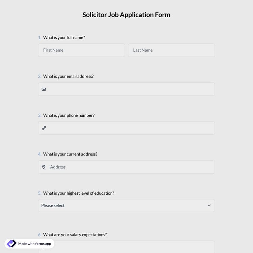This screenshot has height=253, width=253.
Task: Open the "Made with forms.app" link
Action: pyautogui.click(x=34, y=244)
